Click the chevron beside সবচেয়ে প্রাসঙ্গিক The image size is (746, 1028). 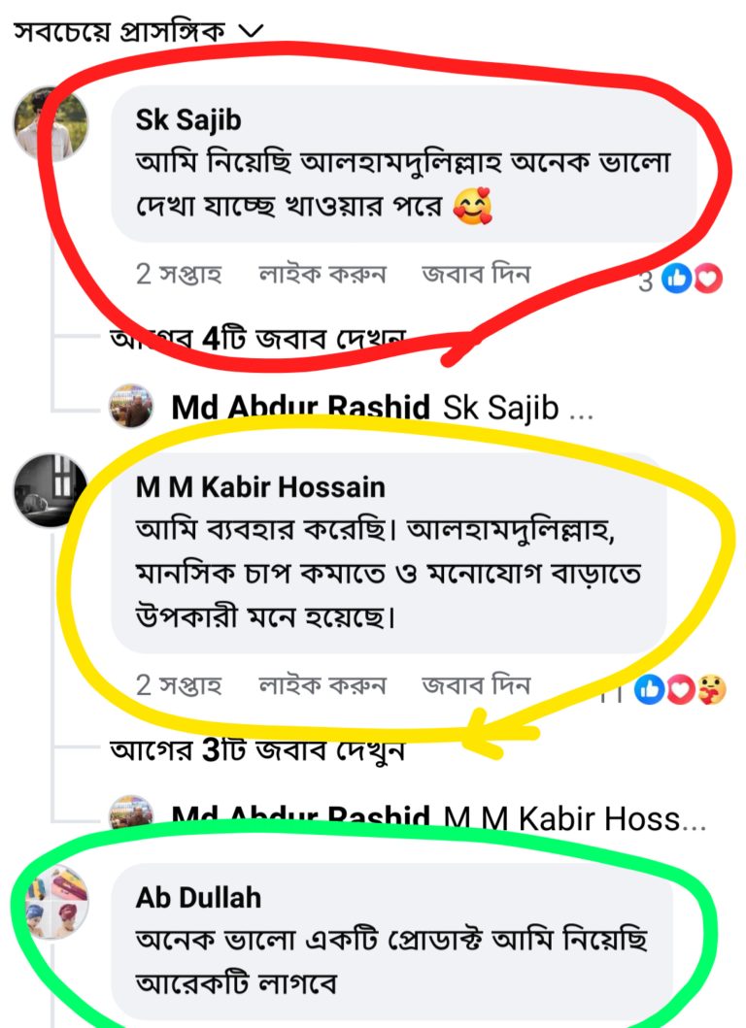click(250, 30)
